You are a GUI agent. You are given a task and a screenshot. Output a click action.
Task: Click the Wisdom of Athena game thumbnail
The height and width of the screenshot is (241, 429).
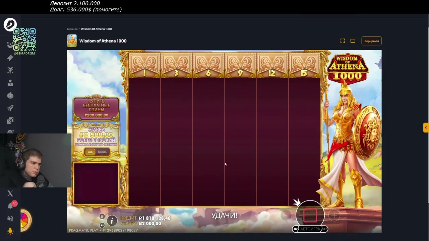(x=72, y=41)
